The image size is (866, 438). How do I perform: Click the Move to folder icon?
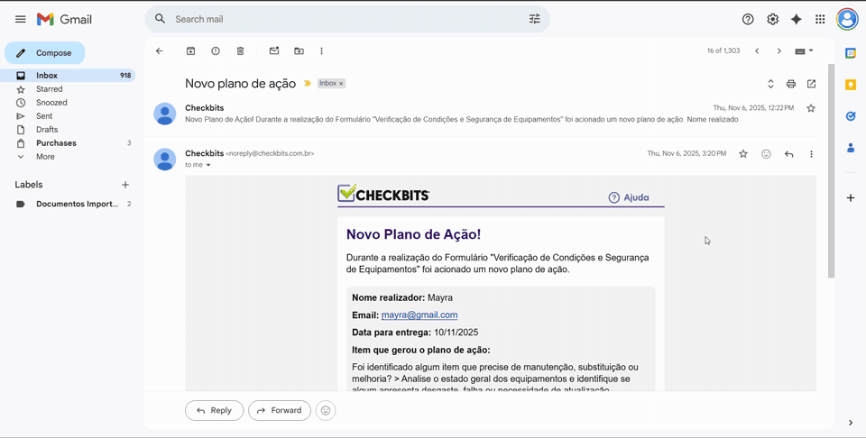tap(299, 50)
